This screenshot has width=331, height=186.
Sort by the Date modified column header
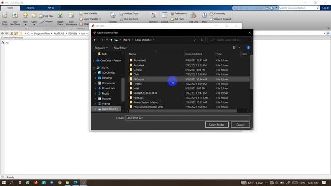pos(193,54)
